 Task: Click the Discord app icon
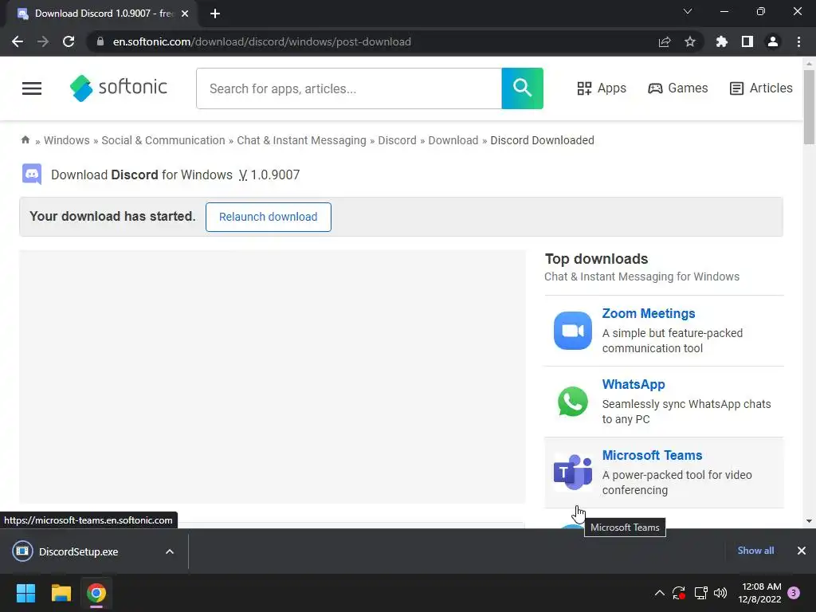[x=32, y=175]
